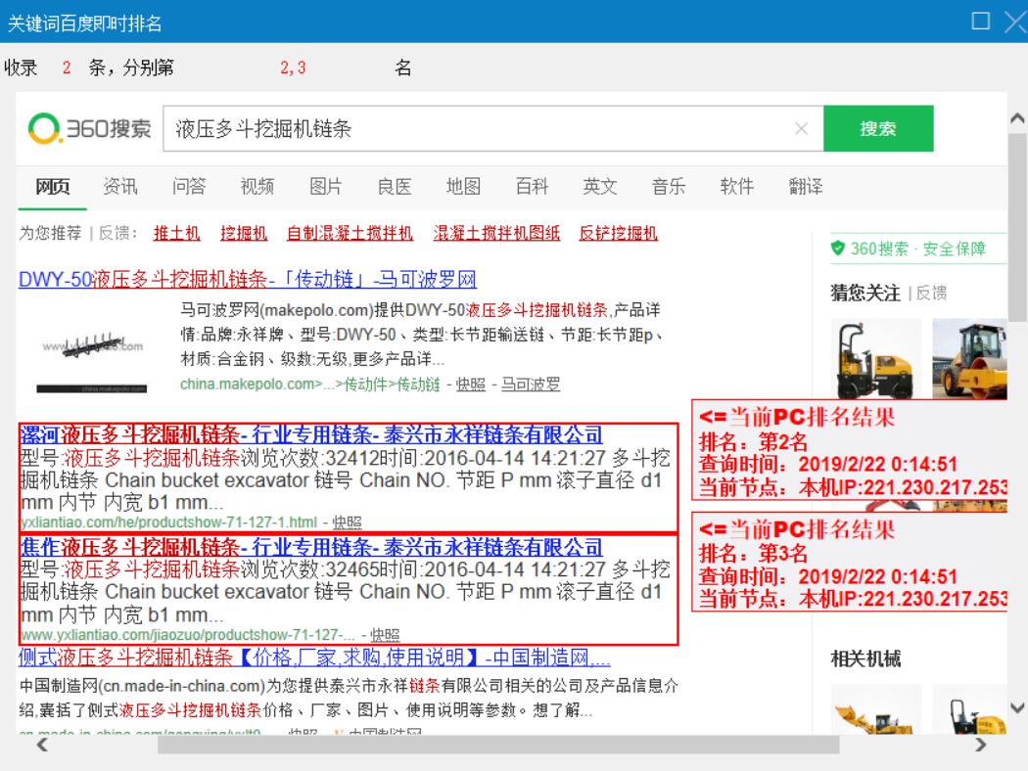Open the DWY-50液压多斗挖掘机链条 result title

tap(247, 280)
